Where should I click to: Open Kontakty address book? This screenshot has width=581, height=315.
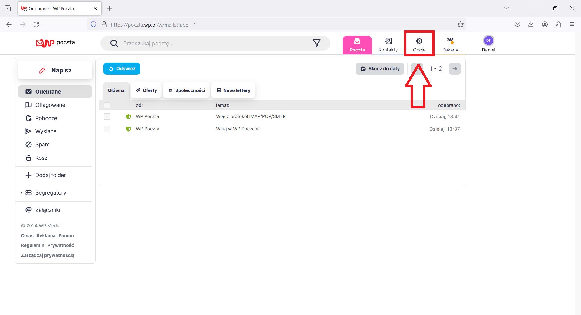[388, 45]
